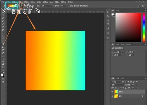Select the Path Selection arrow tool
This screenshot has height=105, width=147.
[3, 59]
